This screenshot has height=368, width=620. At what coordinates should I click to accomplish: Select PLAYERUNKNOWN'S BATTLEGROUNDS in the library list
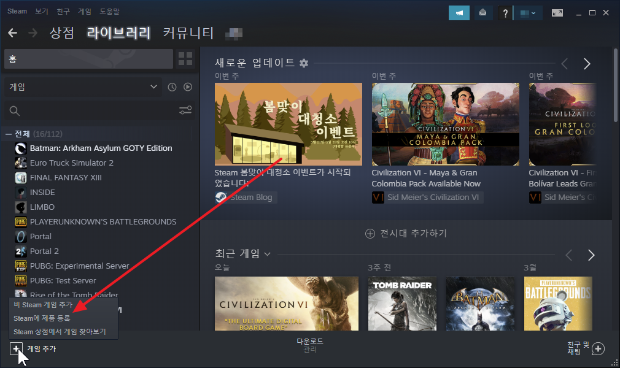(x=103, y=222)
